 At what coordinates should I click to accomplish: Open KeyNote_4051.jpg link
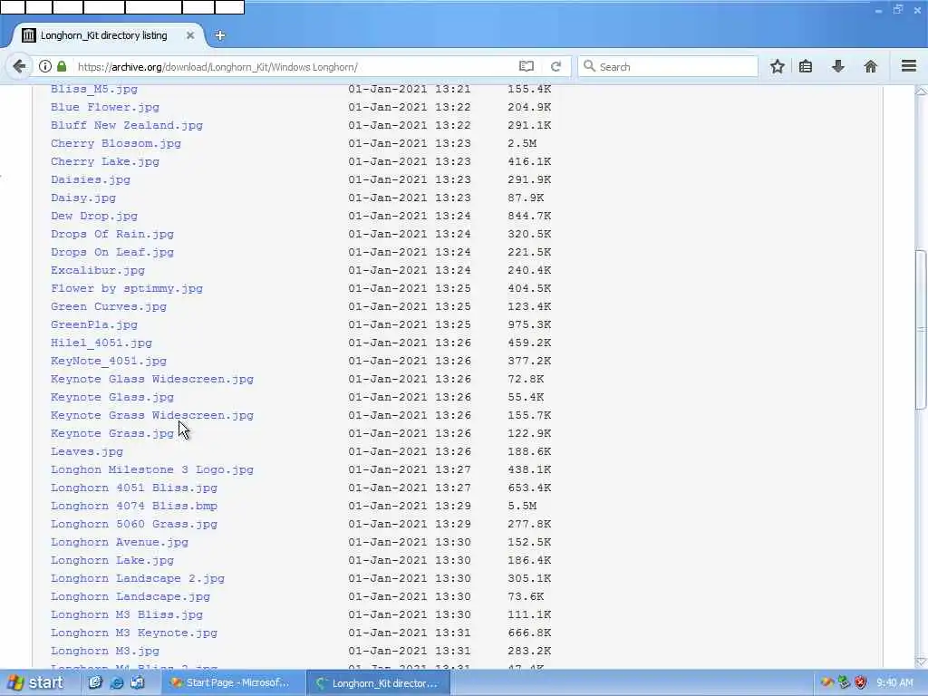click(x=109, y=361)
